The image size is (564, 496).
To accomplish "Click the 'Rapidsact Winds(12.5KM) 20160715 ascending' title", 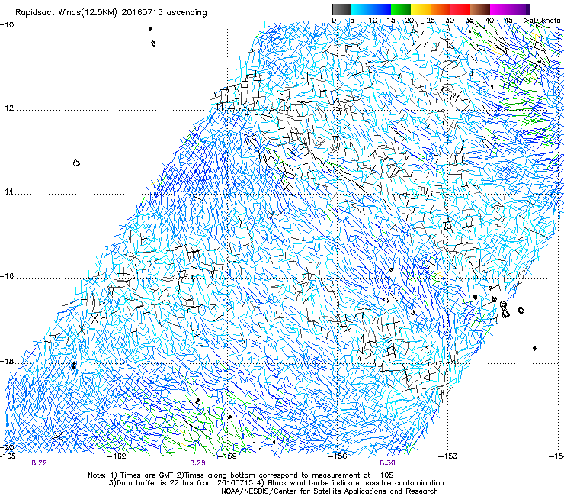I will pyautogui.click(x=111, y=13).
